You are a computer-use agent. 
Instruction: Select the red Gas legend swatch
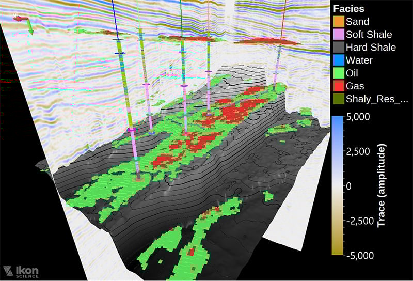tap(339, 86)
